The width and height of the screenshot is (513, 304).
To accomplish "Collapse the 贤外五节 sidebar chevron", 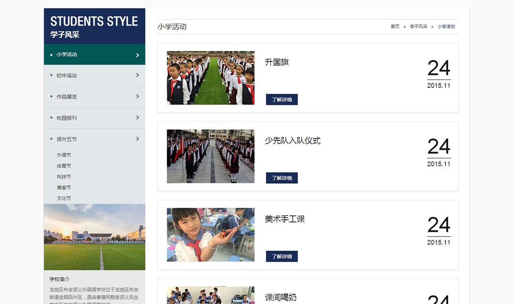I will pos(138,139).
